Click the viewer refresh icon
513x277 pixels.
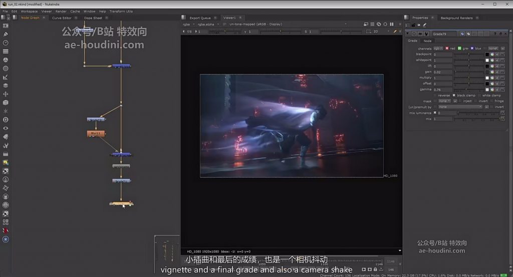(379, 24)
